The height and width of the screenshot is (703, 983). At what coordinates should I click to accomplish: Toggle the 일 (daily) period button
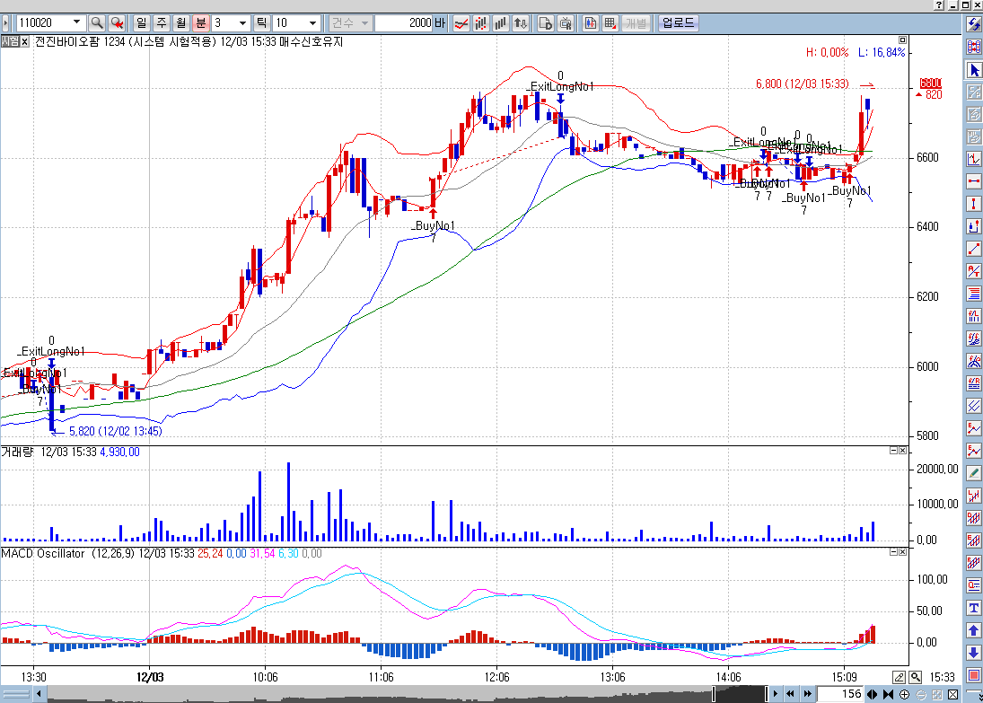click(x=141, y=22)
